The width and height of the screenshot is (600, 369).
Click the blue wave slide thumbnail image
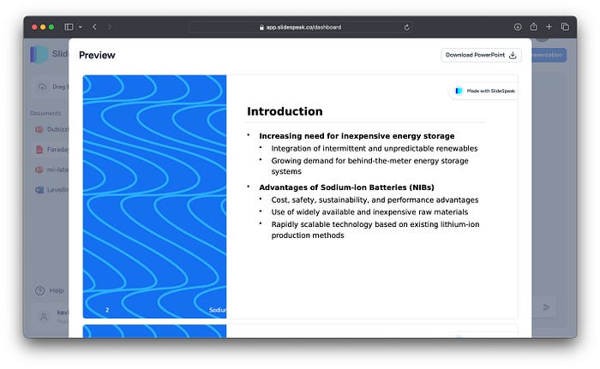pos(154,197)
